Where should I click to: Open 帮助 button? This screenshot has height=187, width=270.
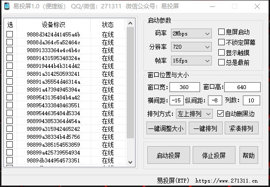tap(249, 155)
